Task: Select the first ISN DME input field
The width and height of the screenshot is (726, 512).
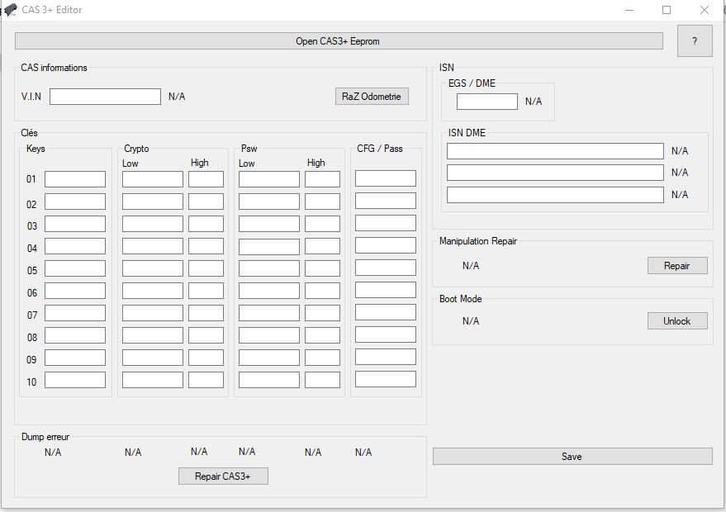Action: (554, 150)
